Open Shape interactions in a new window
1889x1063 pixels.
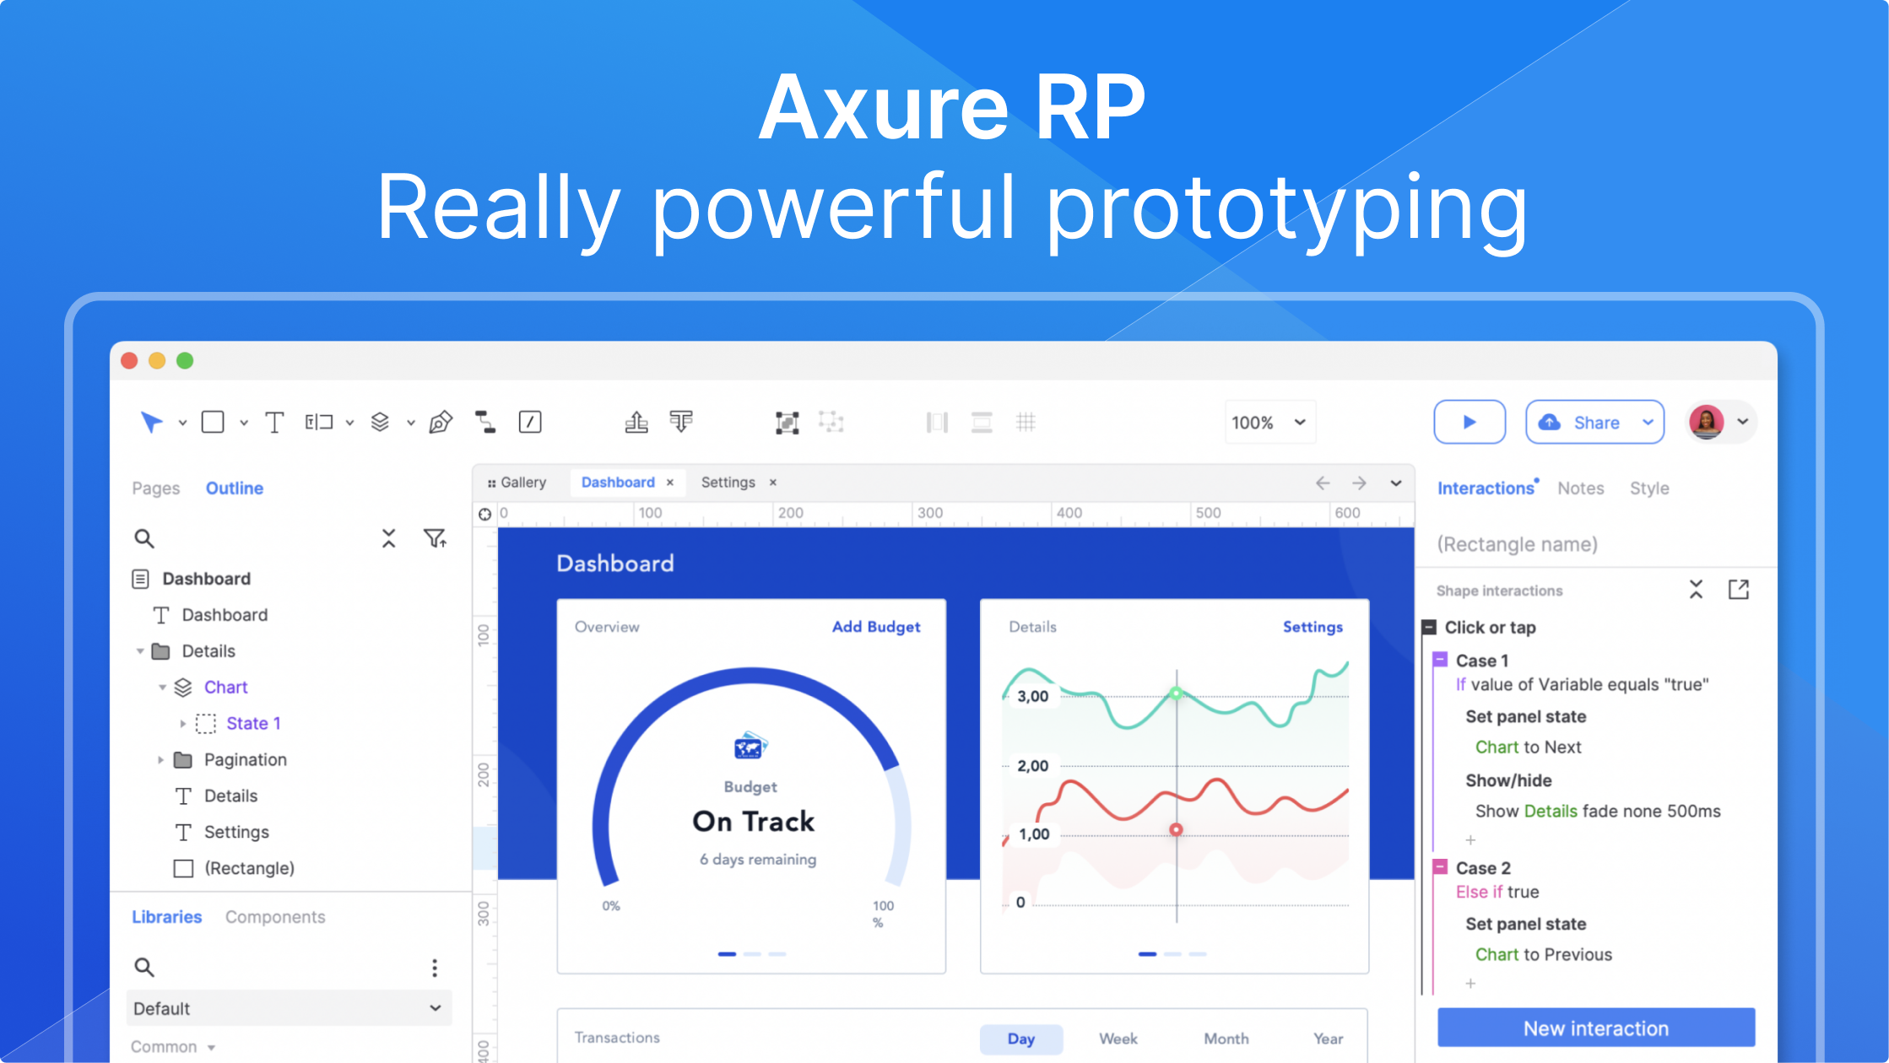click(1739, 590)
